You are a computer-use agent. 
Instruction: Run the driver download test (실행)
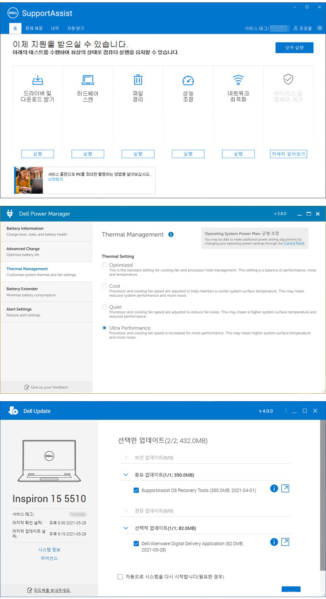(x=38, y=154)
